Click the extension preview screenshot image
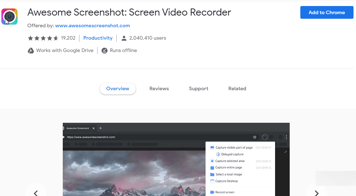Viewport: 356px width, 196px height. pos(176,159)
